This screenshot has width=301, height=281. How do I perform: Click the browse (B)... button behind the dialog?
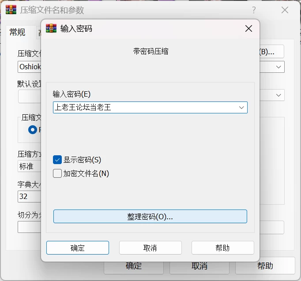click(x=271, y=52)
